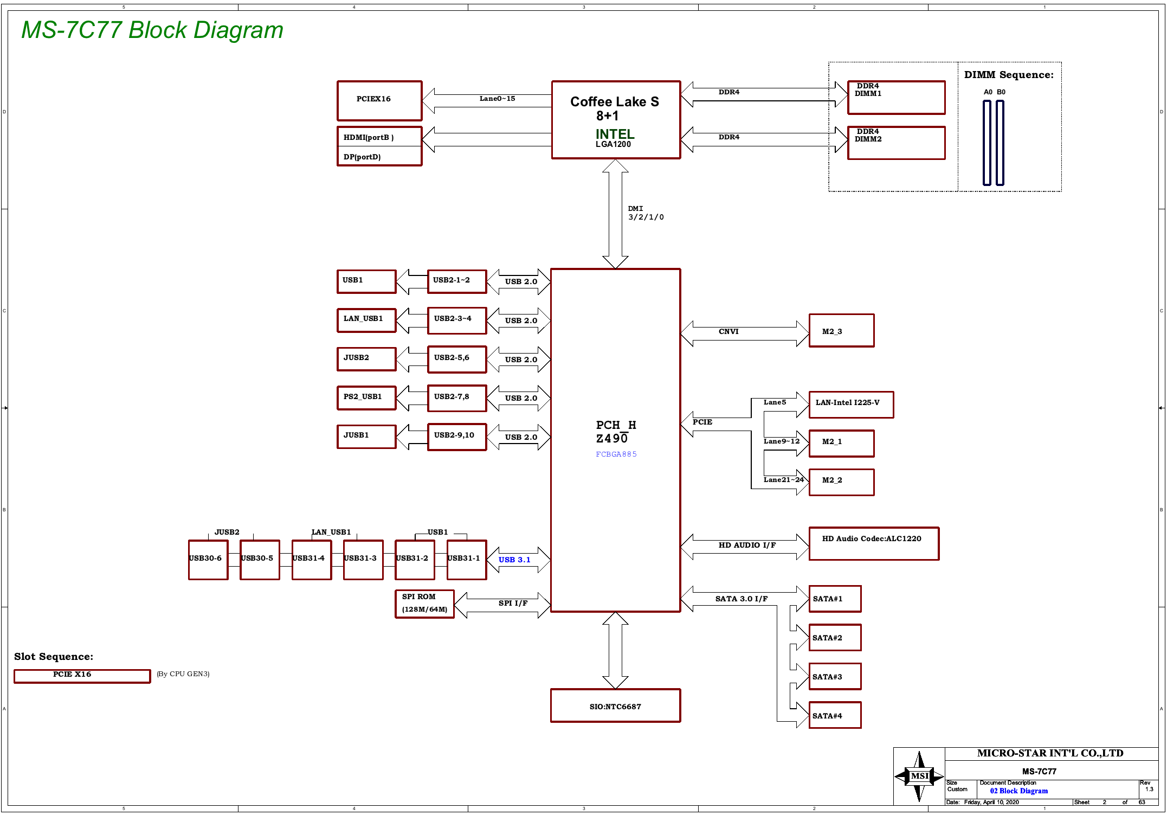Click the USB2-3~4 block
The image size is (1167, 815).
[457, 320]
